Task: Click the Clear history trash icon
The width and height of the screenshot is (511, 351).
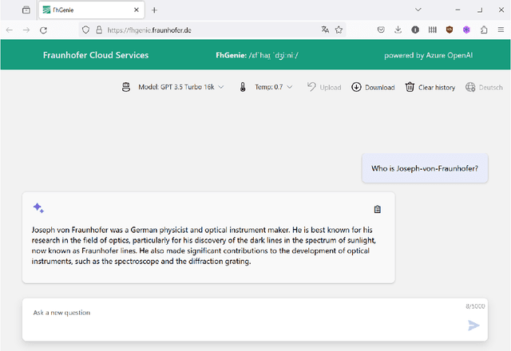Action: [410, 87]
